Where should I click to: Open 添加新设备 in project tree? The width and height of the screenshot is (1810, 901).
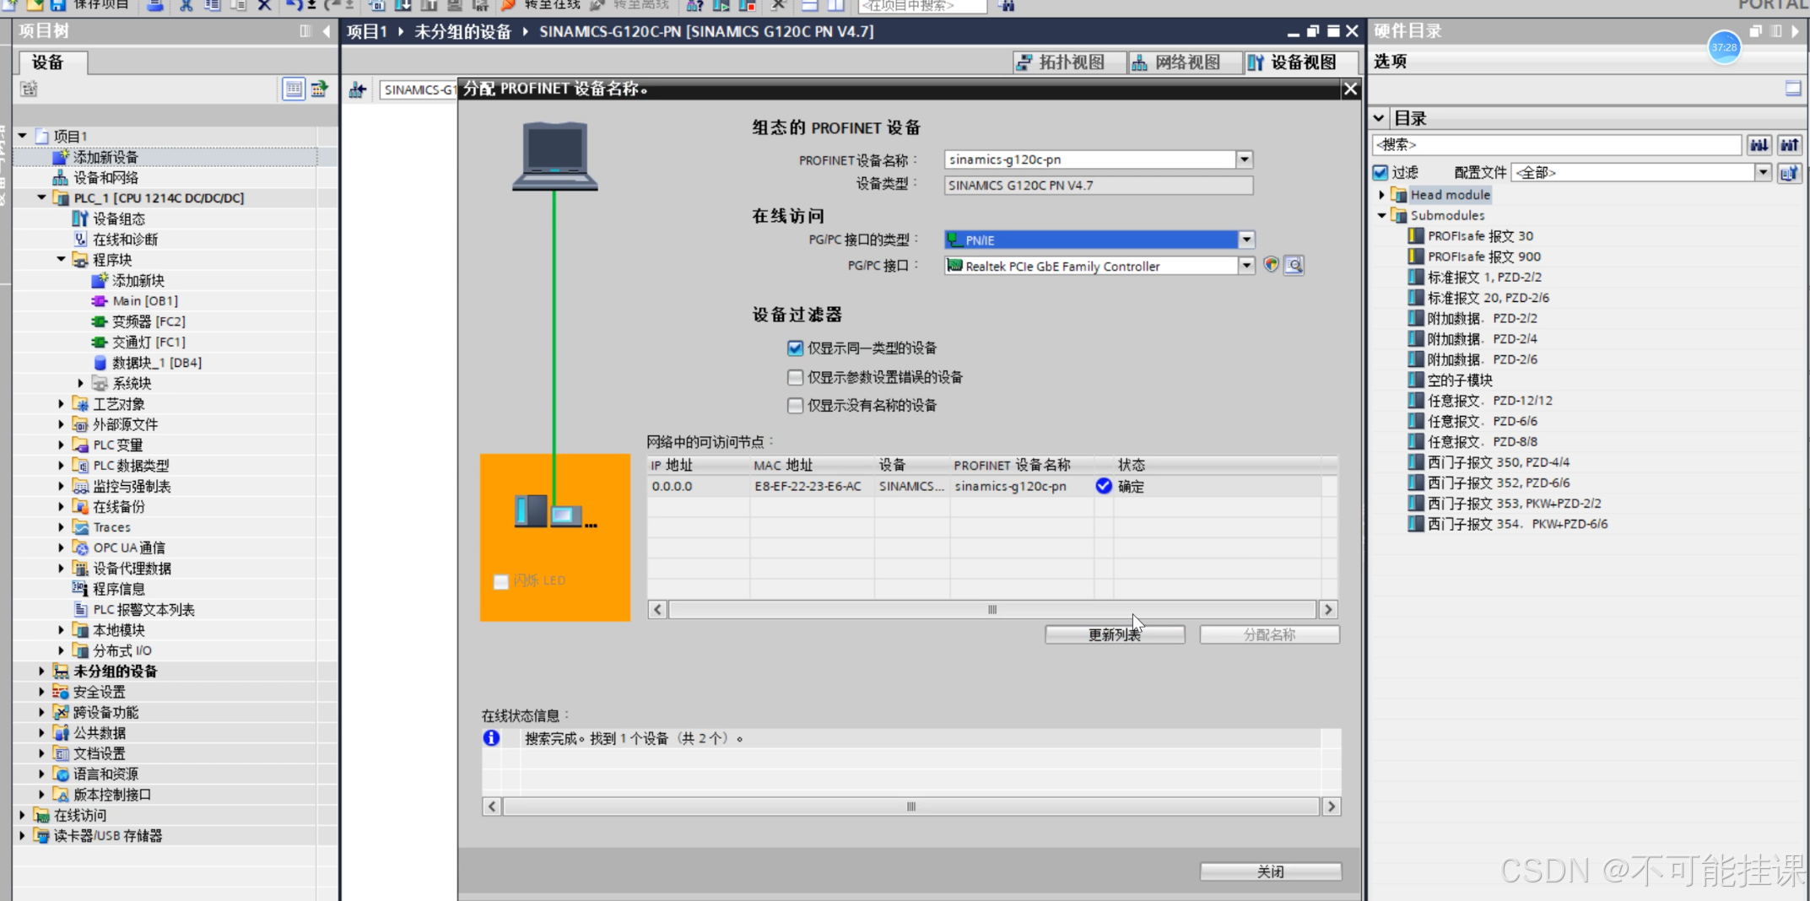click(105, 157)
